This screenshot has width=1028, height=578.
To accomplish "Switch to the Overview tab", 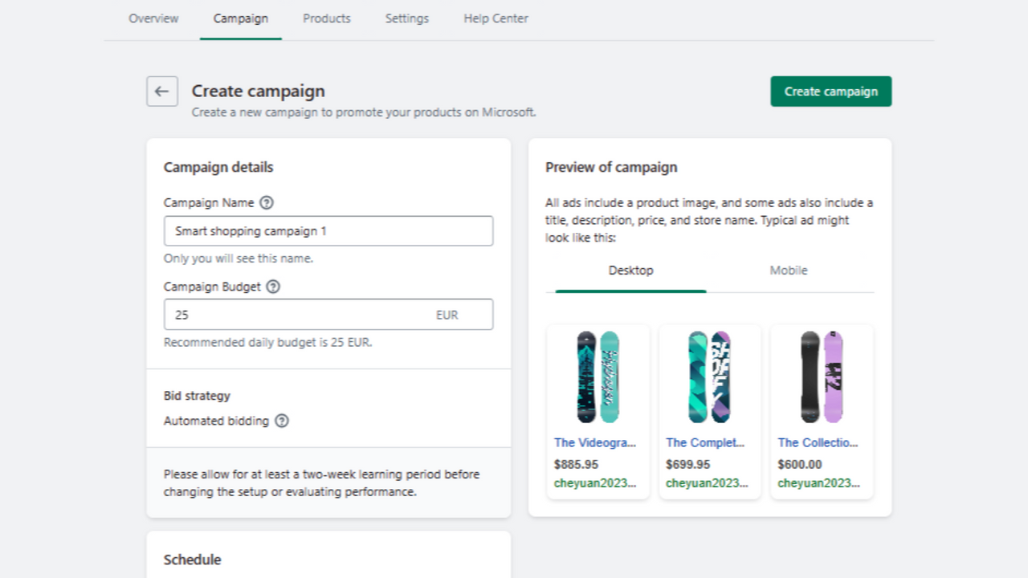I will pyautogui.click(x=153, y=18).
